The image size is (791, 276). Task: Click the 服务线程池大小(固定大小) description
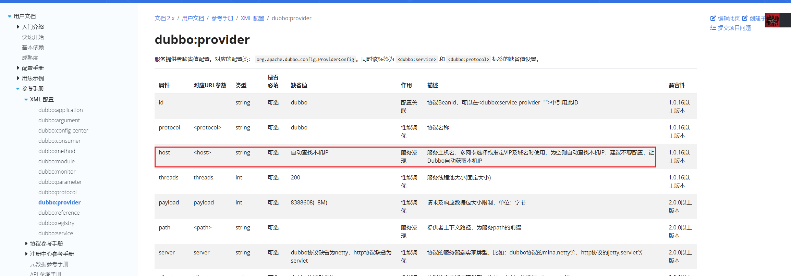459,177
